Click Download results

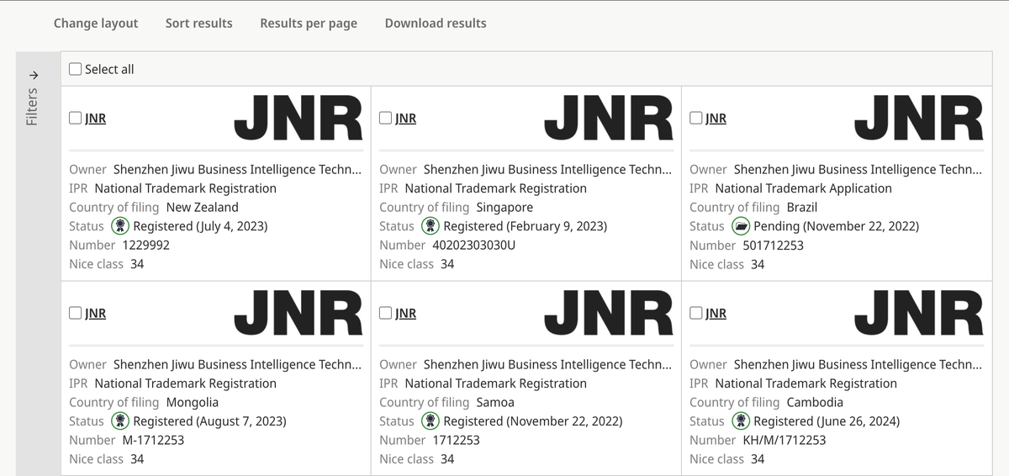[x=436, y=23]
